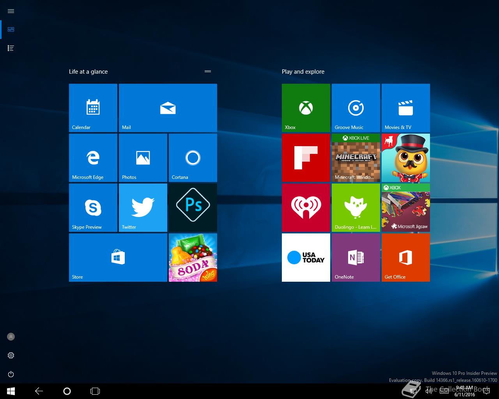Image resolution: width=499 pixels, height=399 pixels.
Task: Open the Cortana tile
Action: [193, 158]
